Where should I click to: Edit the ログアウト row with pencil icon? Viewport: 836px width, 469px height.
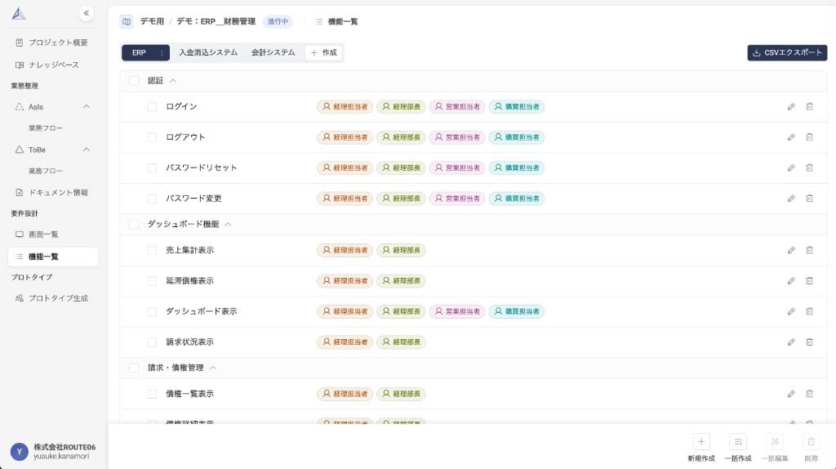[x=791, y=137]
